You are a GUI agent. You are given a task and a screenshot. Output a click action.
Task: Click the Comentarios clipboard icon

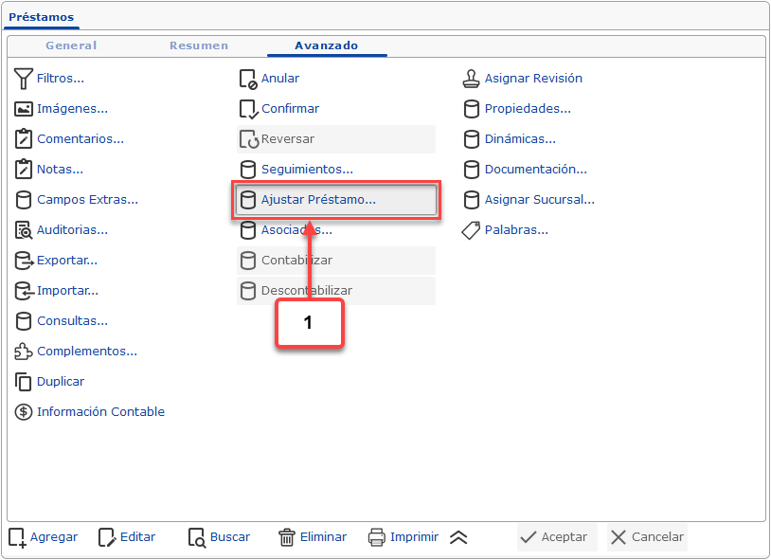click(24, 139)
